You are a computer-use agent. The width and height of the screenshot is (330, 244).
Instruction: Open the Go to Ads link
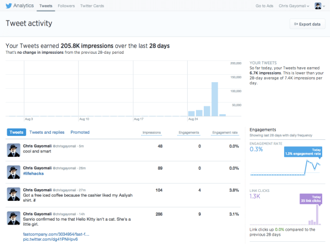[264, 6]
